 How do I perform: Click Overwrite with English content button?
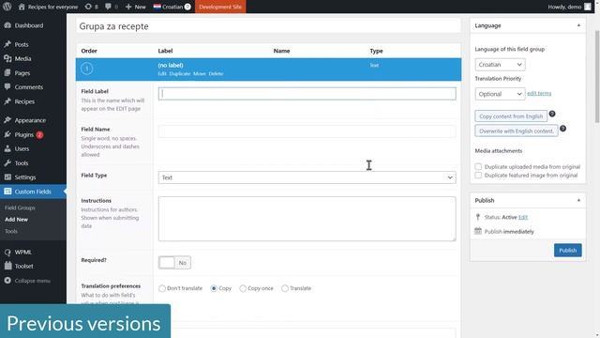pos(517,131)
